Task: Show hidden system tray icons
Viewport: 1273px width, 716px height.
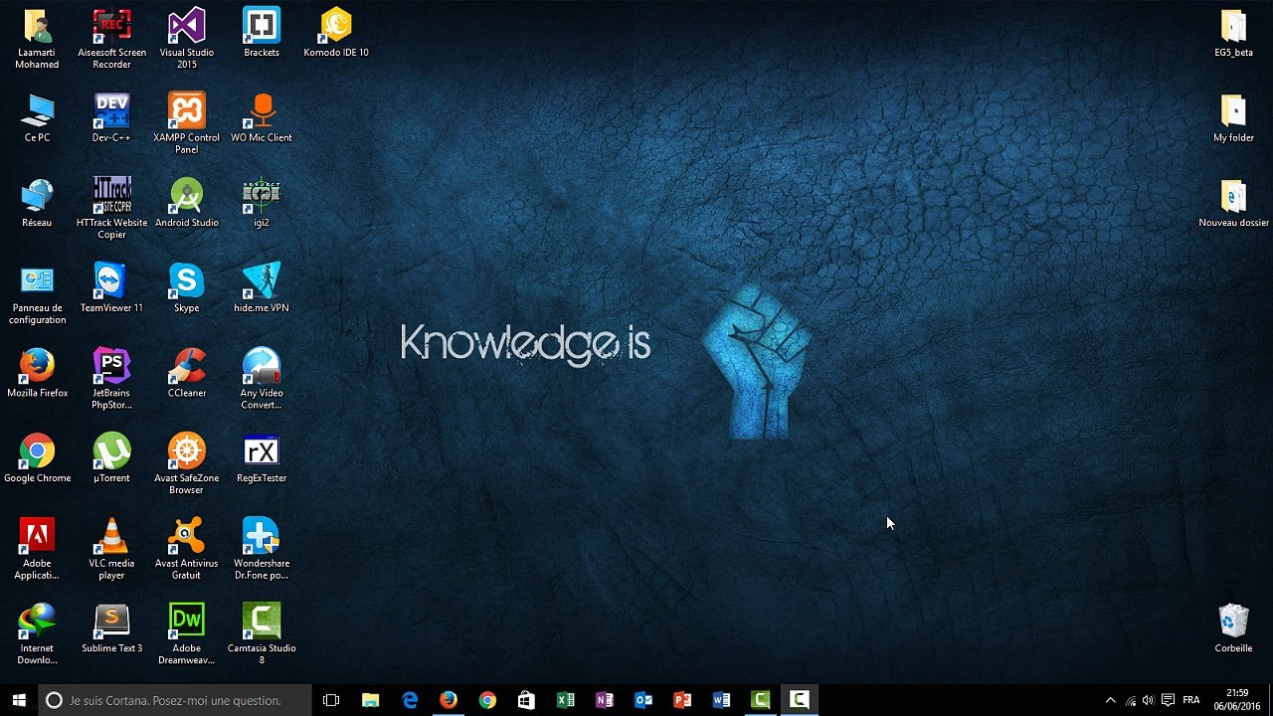Action: coord(1111,700)
